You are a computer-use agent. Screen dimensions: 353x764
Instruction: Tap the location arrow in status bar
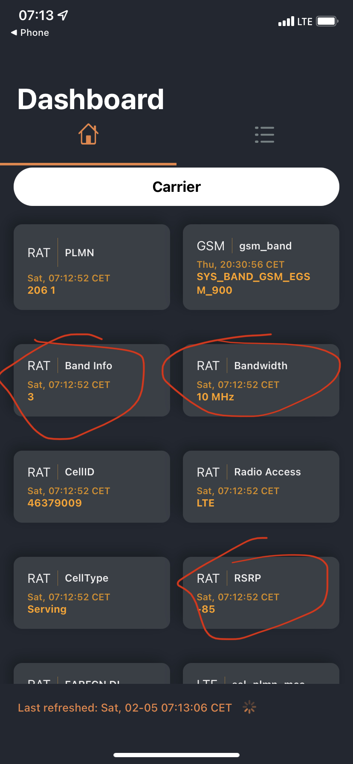pos(63,16)
